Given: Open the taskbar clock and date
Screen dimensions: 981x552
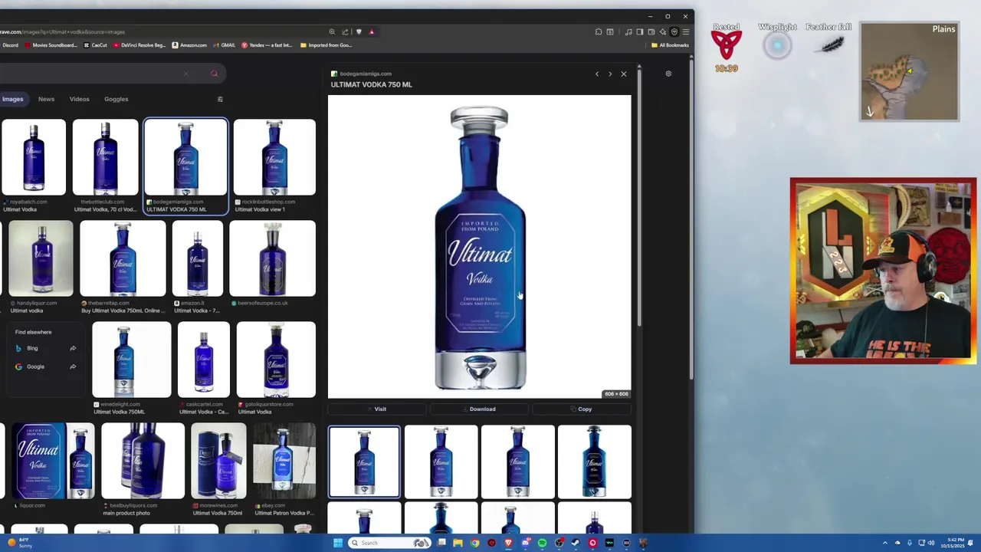Looking at the screenshot, I should [x=953, y=544].
